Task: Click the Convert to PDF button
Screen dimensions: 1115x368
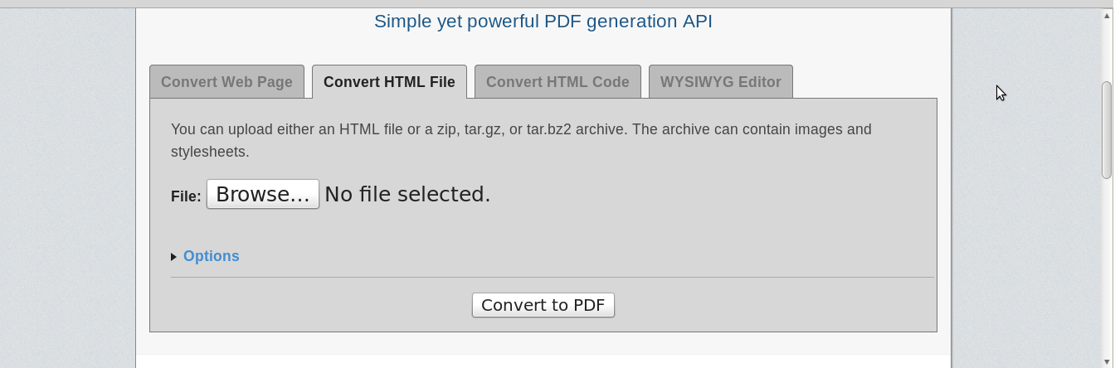Action: pyautogui.click(x=543, y=305)
